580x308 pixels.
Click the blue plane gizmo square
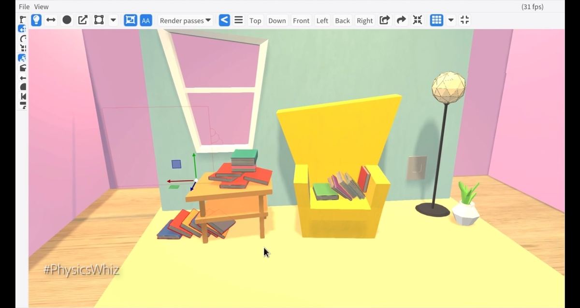click(176, 164)
